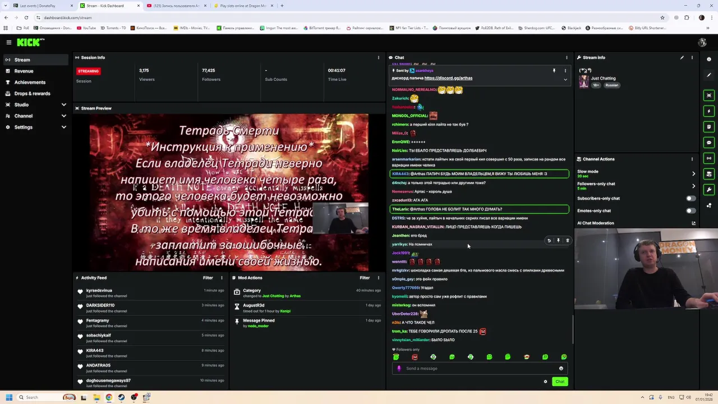Toggle Subscribers-only chat switch

pyautogui.click(x=691, y=198)
